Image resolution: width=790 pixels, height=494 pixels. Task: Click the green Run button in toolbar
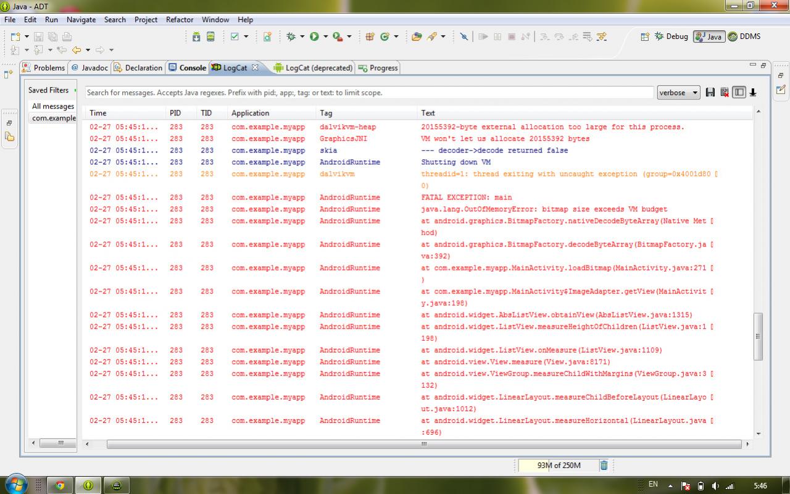pos(314,36)
